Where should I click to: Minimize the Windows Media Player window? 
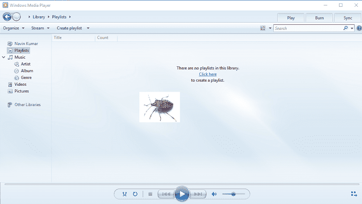325,5
